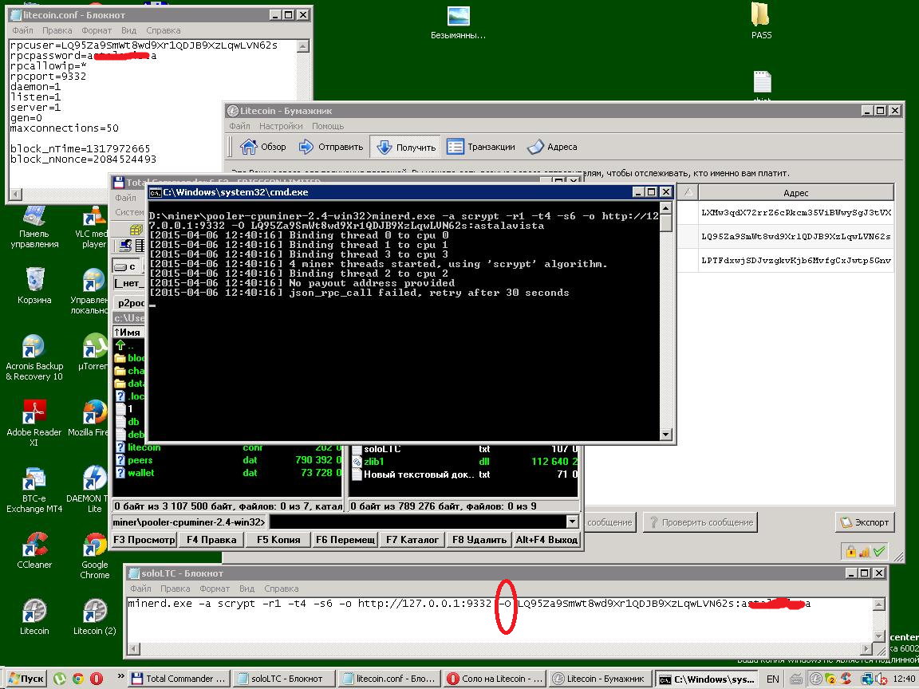919x689 pixels.
Task: Open the Отправить page in Litecoin wallet
Action: [330, 147]
